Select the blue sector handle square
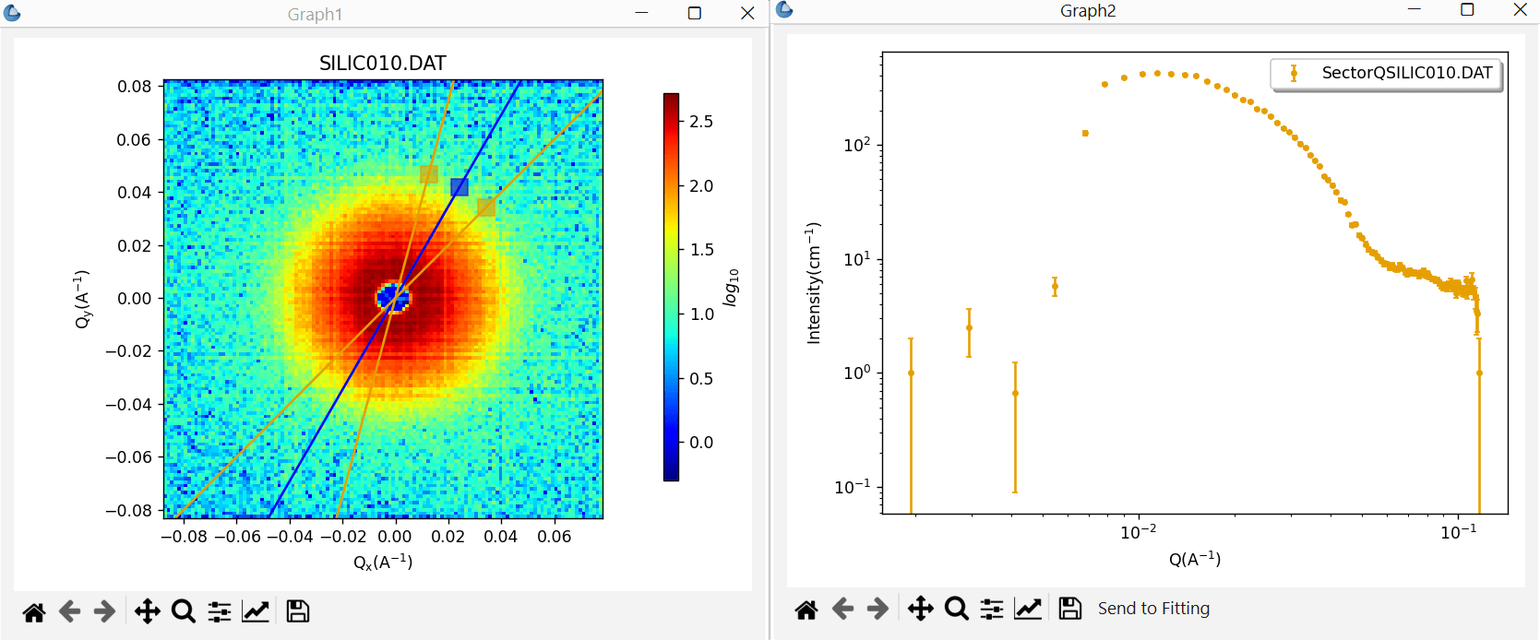The height and width of the screenshot is (640, 1540). [x=460, y=187]
